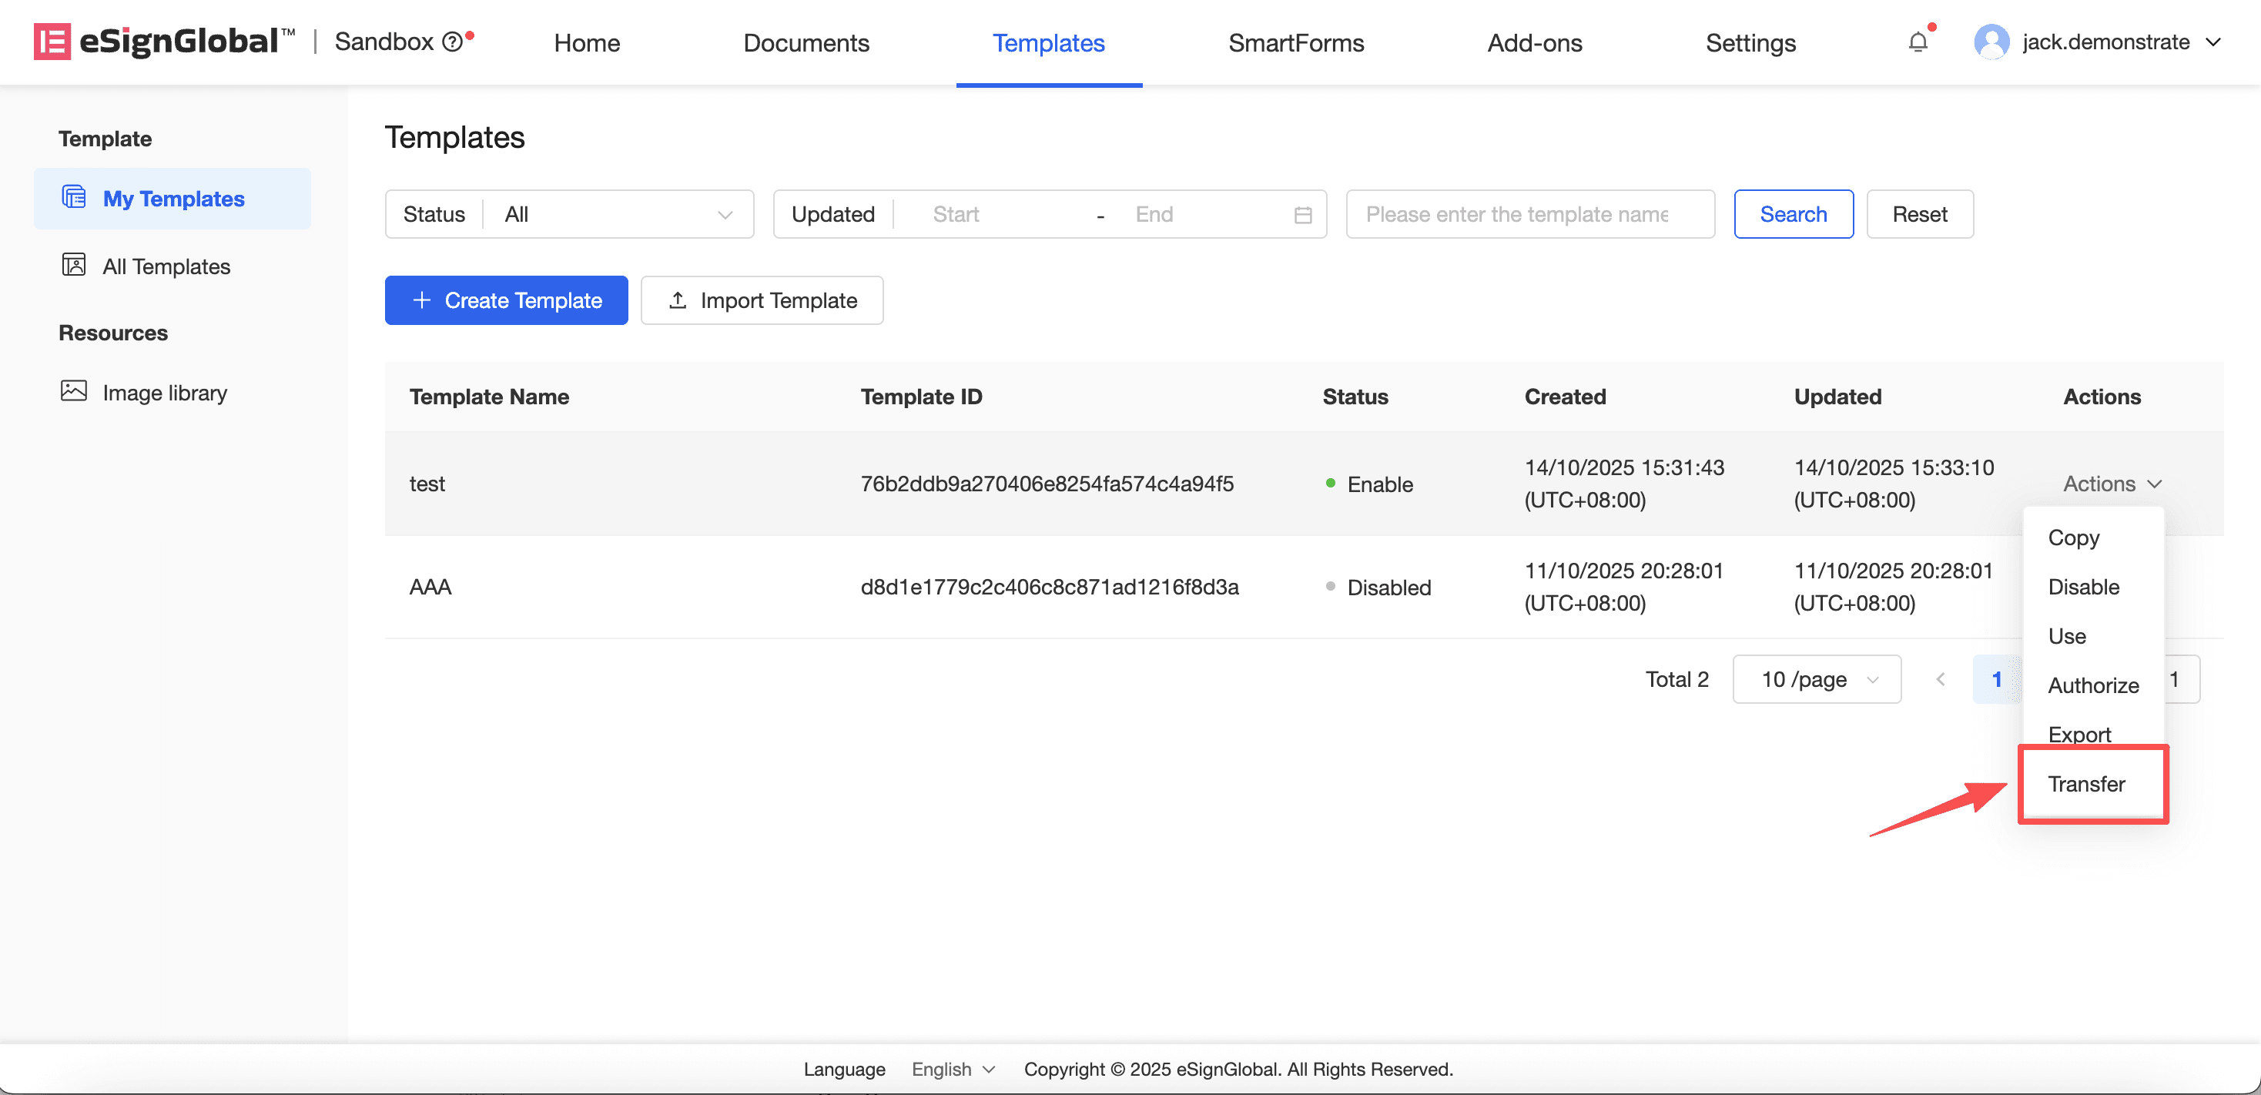
Task: Choose Authorize from the Actions menu
Action: pos(2092,685)
